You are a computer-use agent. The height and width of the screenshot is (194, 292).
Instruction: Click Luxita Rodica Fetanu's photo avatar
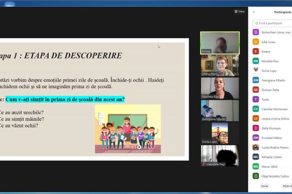pos(256,147)
